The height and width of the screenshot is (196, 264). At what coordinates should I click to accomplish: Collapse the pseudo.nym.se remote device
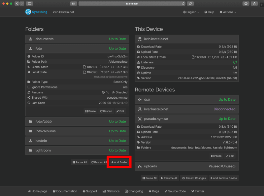(x=186, y=119)
